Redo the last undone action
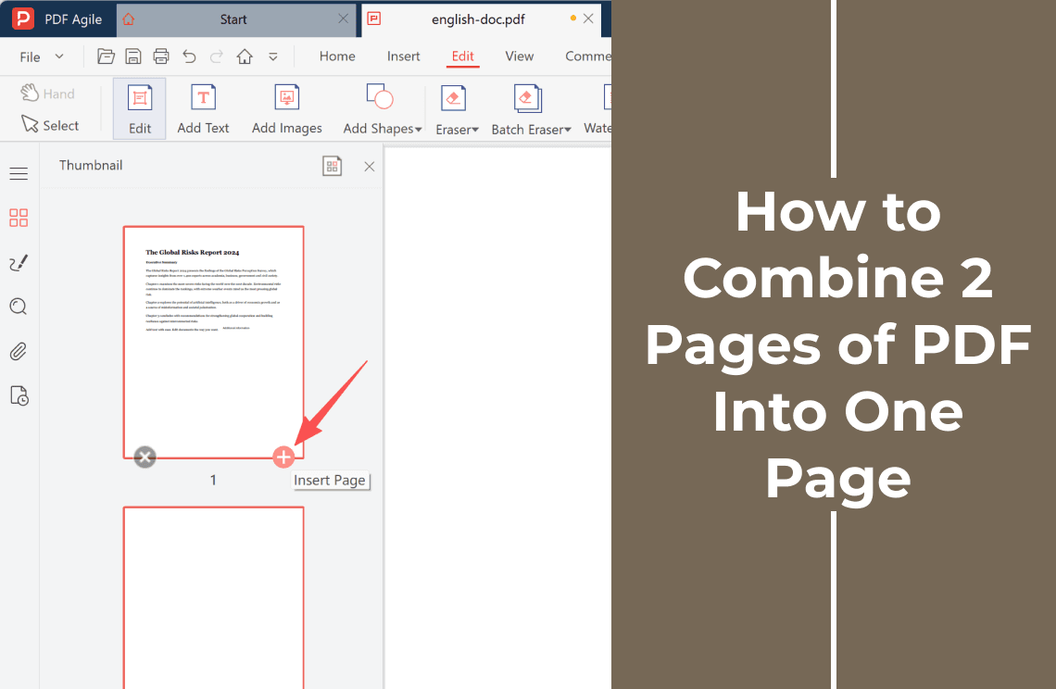 216,56
